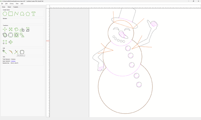Open the Linear Array tool
This screenshot has width=201, height=120.
(x=5, y=42)
